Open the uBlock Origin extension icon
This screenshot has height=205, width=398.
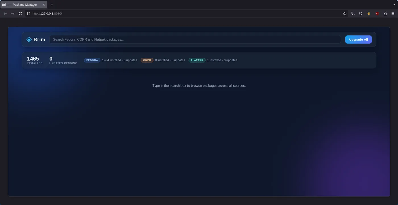coord(377,14)
